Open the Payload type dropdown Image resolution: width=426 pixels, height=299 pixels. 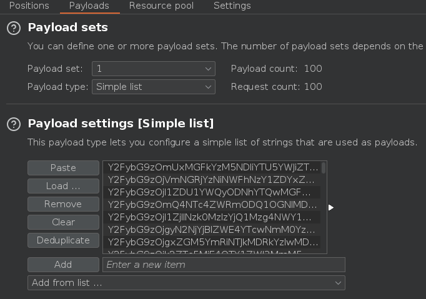[153, 87]
